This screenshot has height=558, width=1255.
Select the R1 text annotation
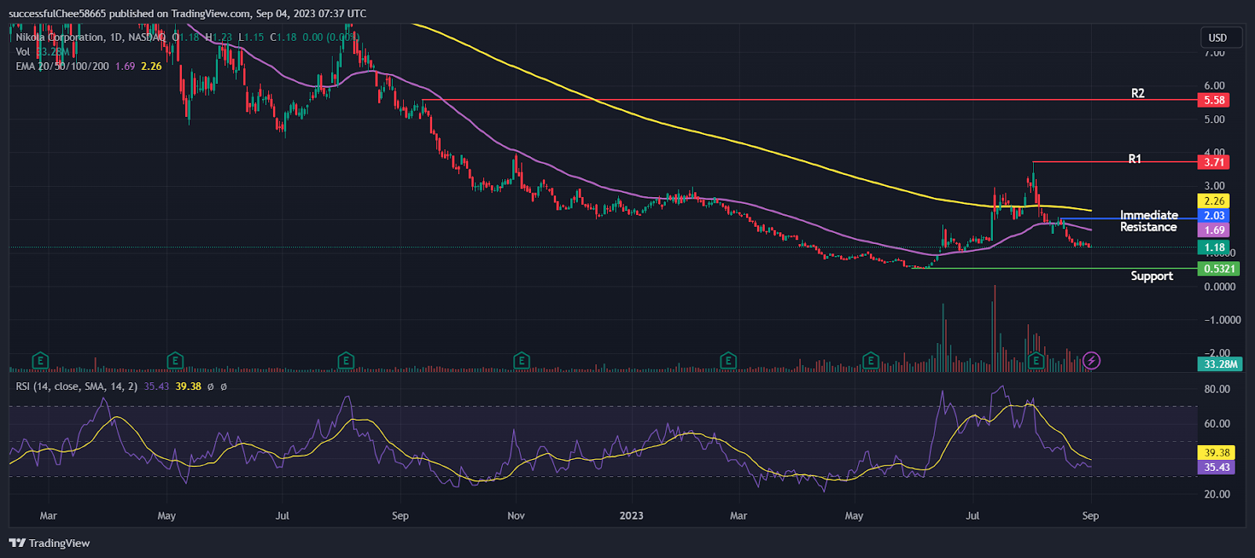pos(1134,159)
